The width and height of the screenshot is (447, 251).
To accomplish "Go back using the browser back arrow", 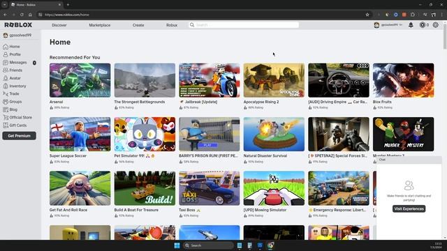I will 5,15.
